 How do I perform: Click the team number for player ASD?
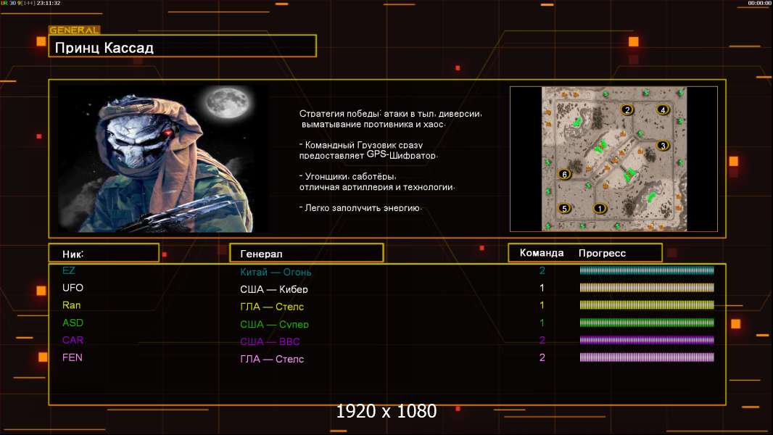(x=542, y=323)
